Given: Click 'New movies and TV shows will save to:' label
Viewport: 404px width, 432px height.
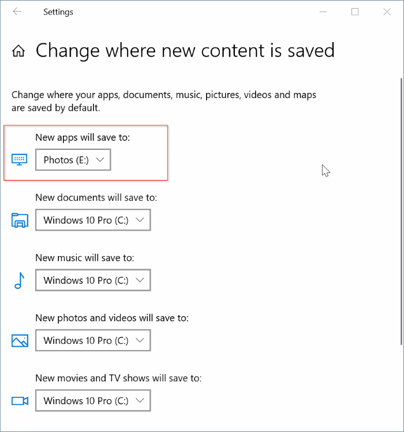Looking at the screenshot, I should pos(118,378).
